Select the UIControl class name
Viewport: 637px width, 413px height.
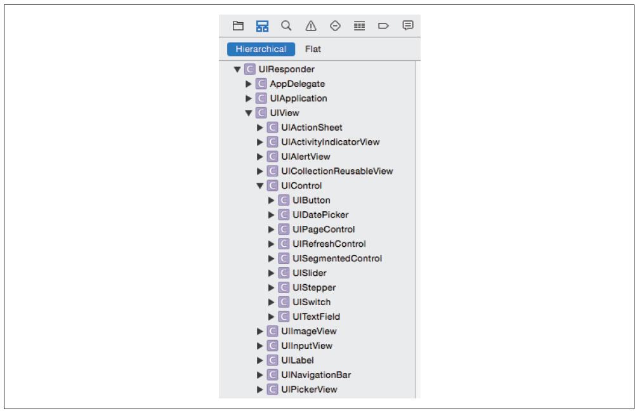click(301, 186)
